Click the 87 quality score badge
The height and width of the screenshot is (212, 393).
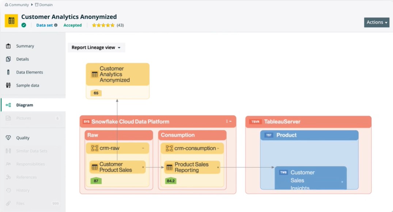point(96,181)
